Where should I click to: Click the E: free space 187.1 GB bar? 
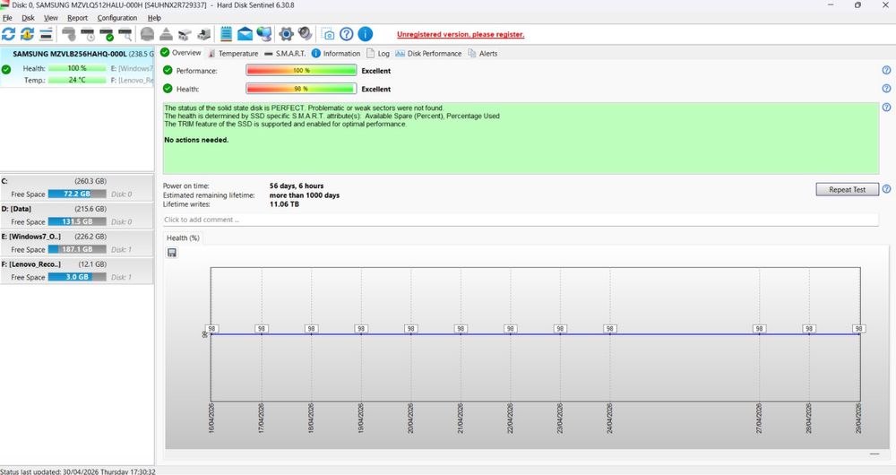pyautogui.click(x=77, y=249)
